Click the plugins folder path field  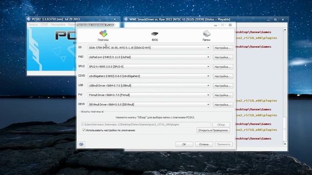coord(146,124)
